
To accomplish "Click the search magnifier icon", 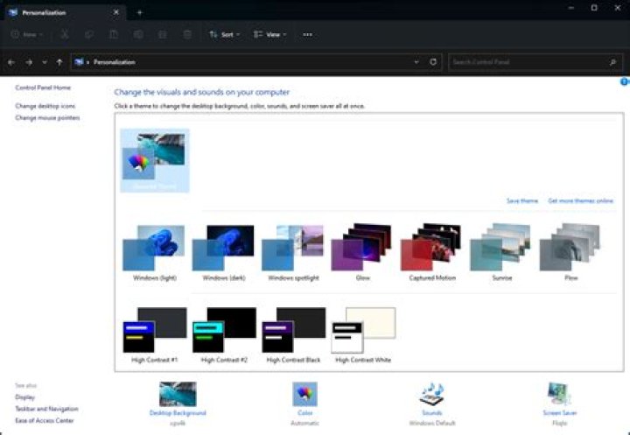I will (612, 62).
